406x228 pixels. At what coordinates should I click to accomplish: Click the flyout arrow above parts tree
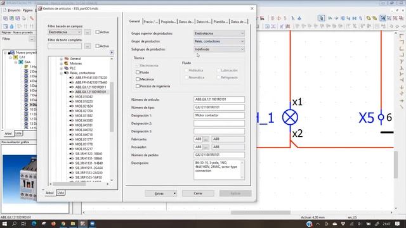coord(112,53)
